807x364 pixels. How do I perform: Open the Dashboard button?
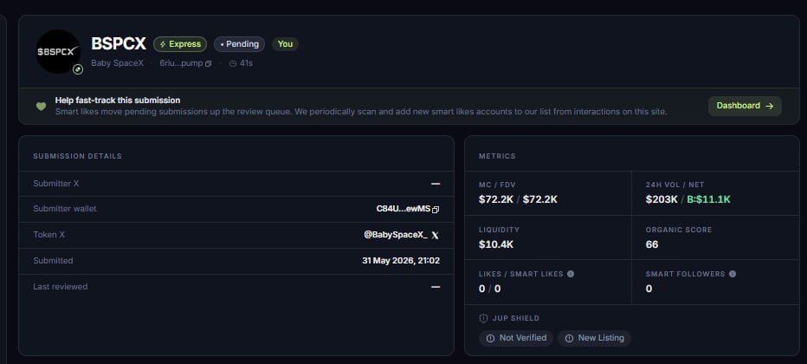point(745,106)
